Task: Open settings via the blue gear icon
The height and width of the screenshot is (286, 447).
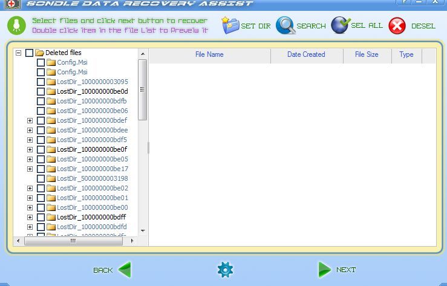Action: 225,270
